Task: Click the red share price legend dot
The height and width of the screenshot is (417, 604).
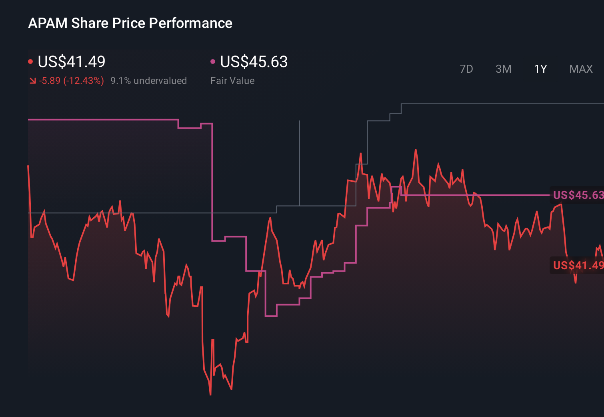Action: click(x=30, y=61)
